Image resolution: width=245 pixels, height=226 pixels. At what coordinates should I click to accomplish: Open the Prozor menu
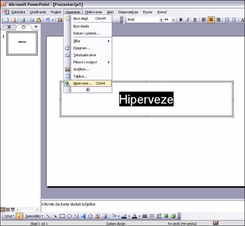(x=148, y=12)
